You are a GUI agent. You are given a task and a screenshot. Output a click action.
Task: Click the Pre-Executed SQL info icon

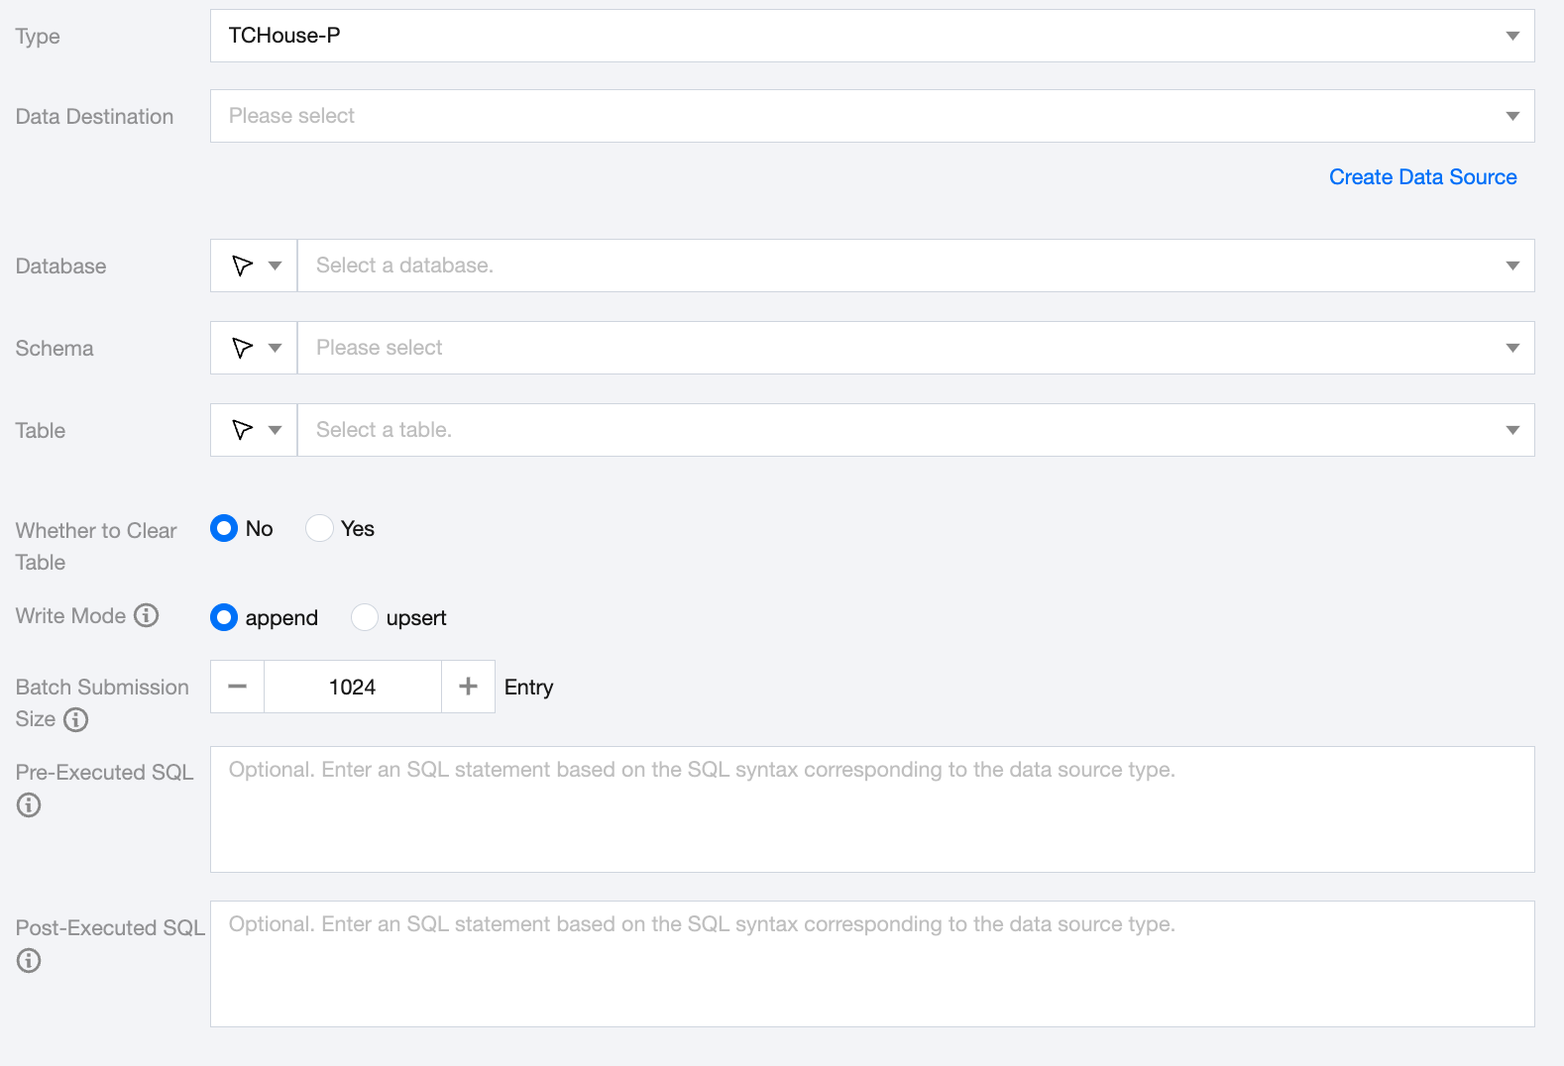coord(29,804)
